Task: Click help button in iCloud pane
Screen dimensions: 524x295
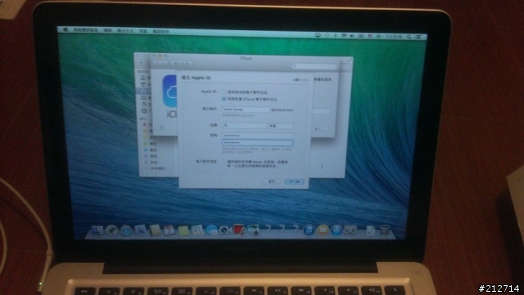Action: click(x=161, y=127)
